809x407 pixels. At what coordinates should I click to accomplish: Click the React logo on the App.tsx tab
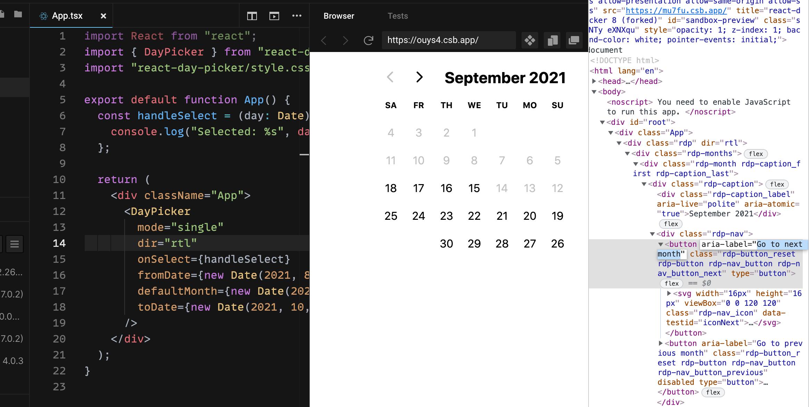[43, 16]
